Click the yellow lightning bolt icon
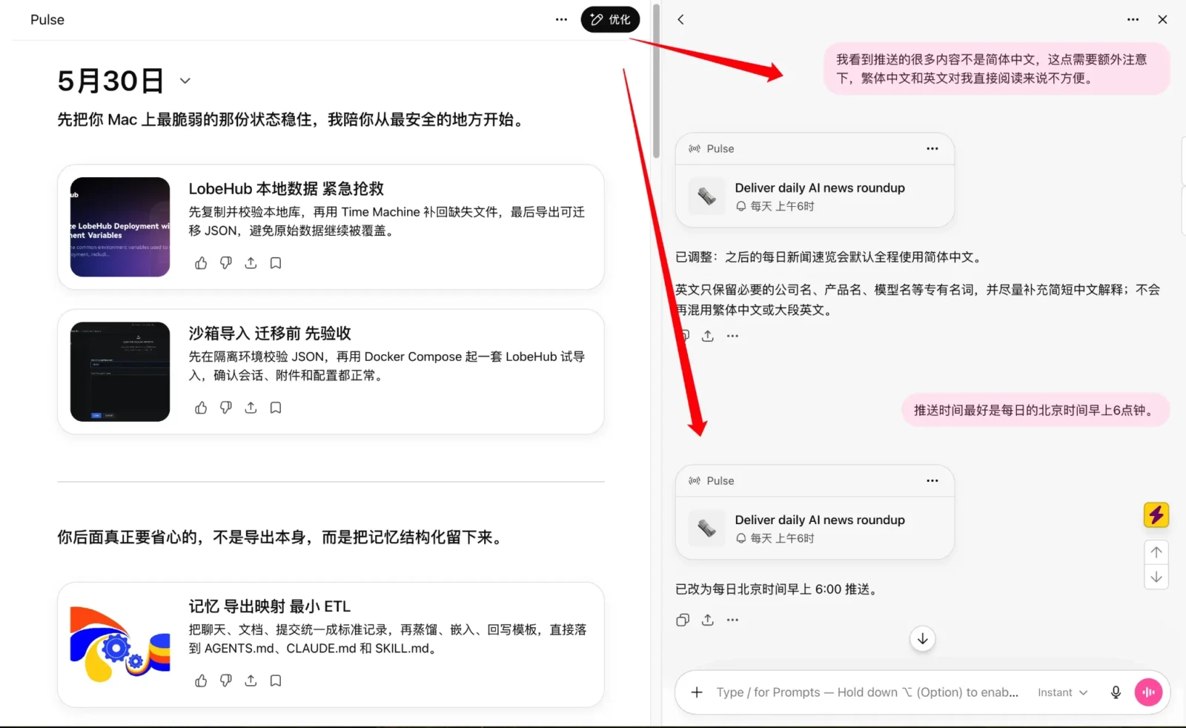The image size is (1186, 728). point(1156,514)
